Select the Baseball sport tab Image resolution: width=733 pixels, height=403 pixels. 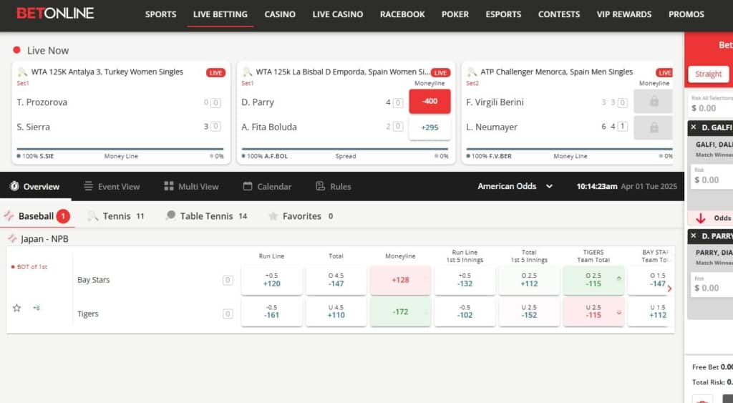coord(37,216)
